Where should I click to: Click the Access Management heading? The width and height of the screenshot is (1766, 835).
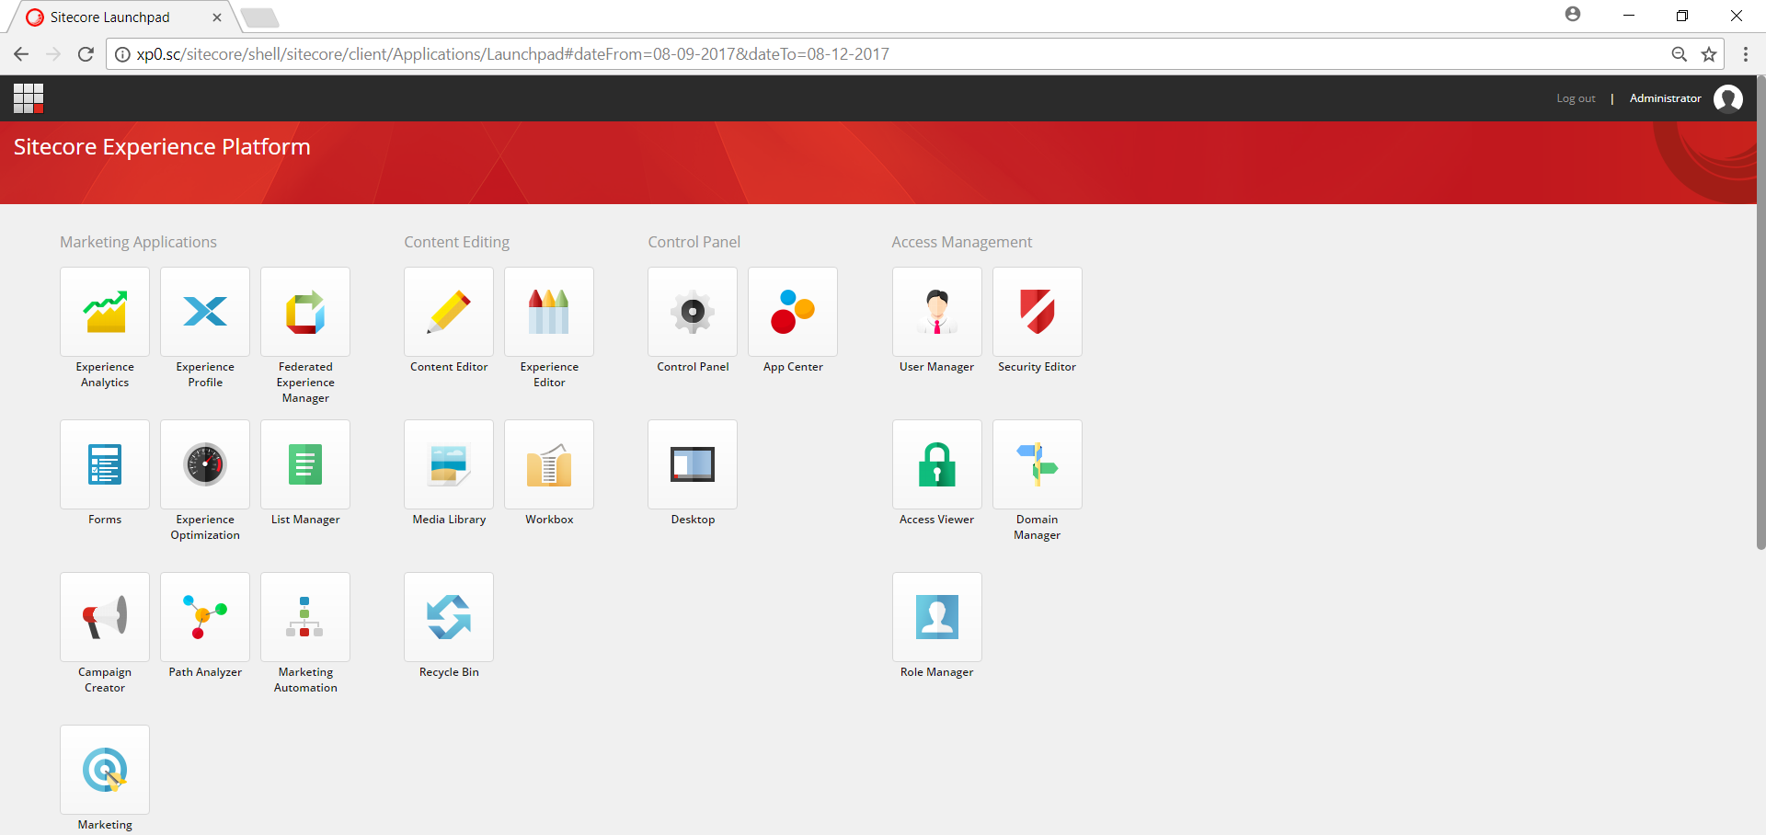[961, 242]
